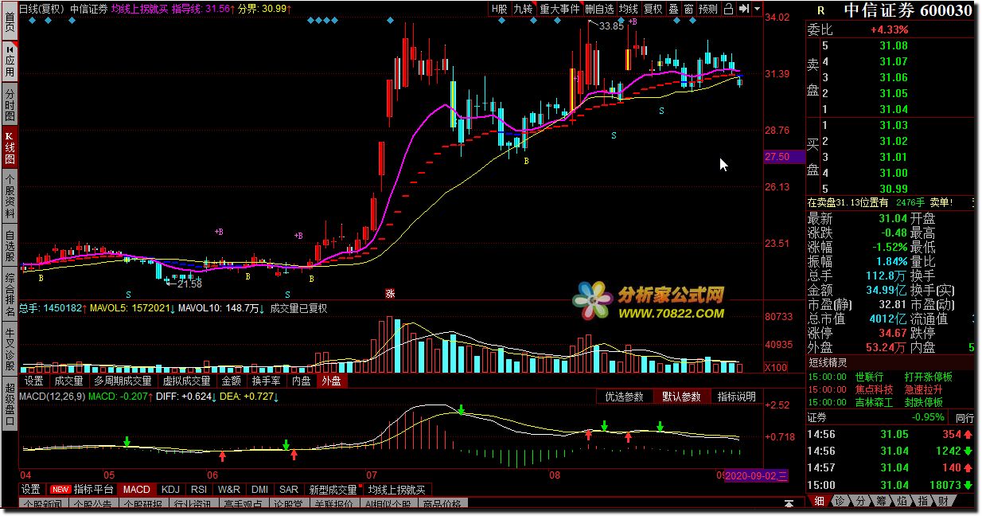Select the 成交量 sub-indicator tab
This screenshot has height=516, width=982.
click(68, 381)
